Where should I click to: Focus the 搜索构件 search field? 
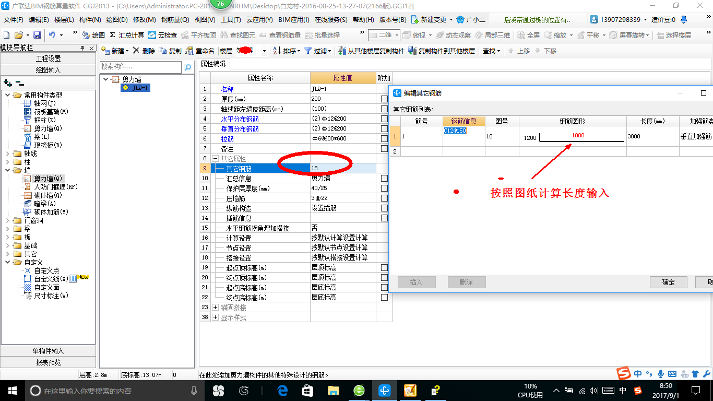click(x=140, y=67)
